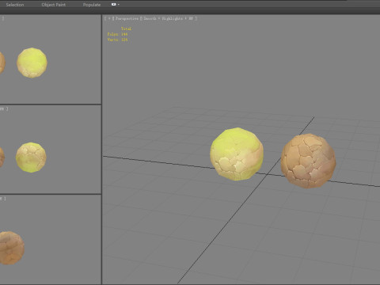Viewport: 380px width, 285px height.
Task: Select the brown cracked sphere in Perspective viewport
Action: 308,161
